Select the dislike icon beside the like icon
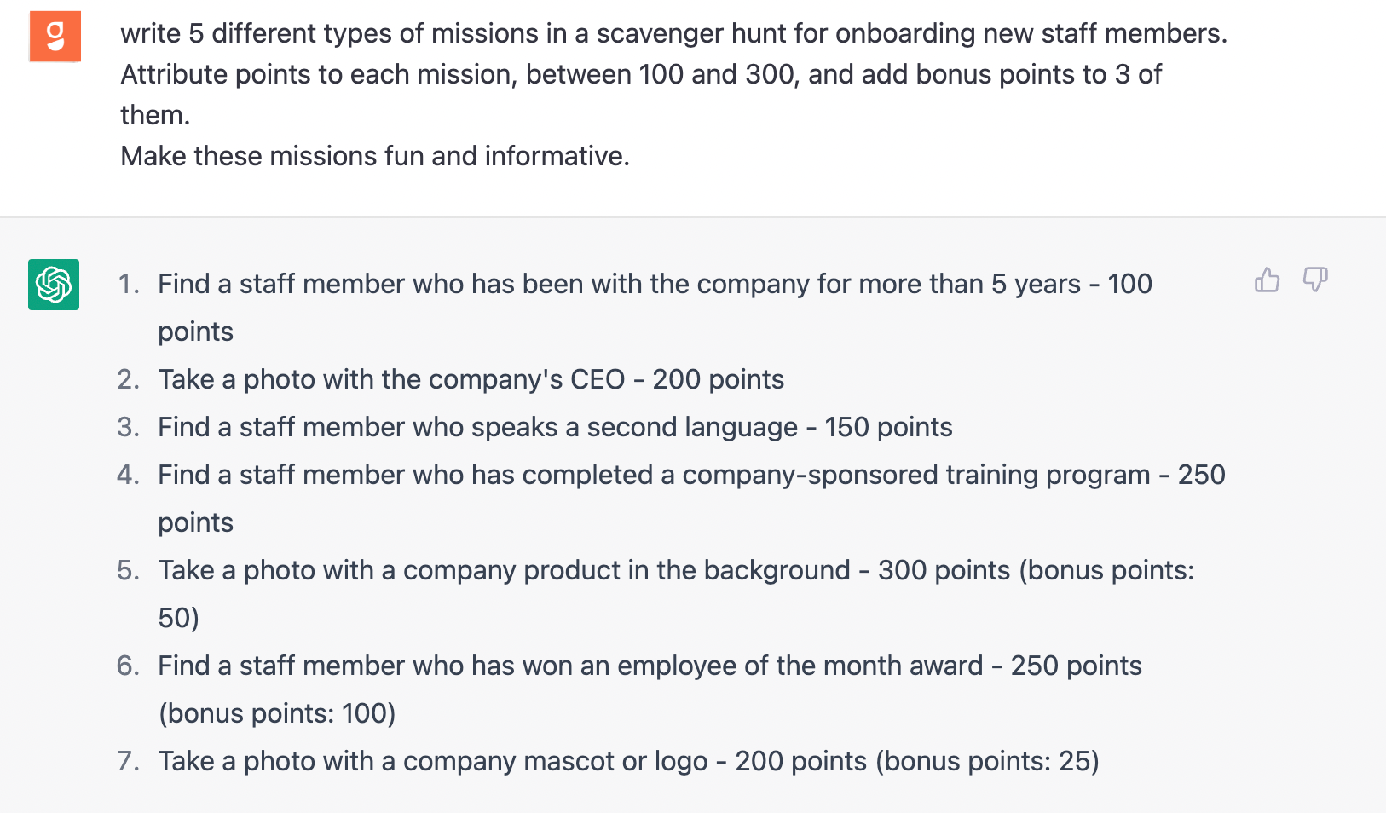The height and width of the screenshot is (813, 1386). click(1316, 280)
